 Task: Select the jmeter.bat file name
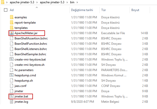21,96
